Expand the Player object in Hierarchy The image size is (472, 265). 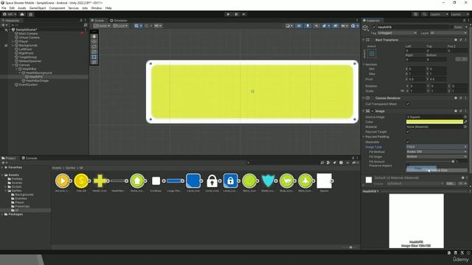click(13, 41)
